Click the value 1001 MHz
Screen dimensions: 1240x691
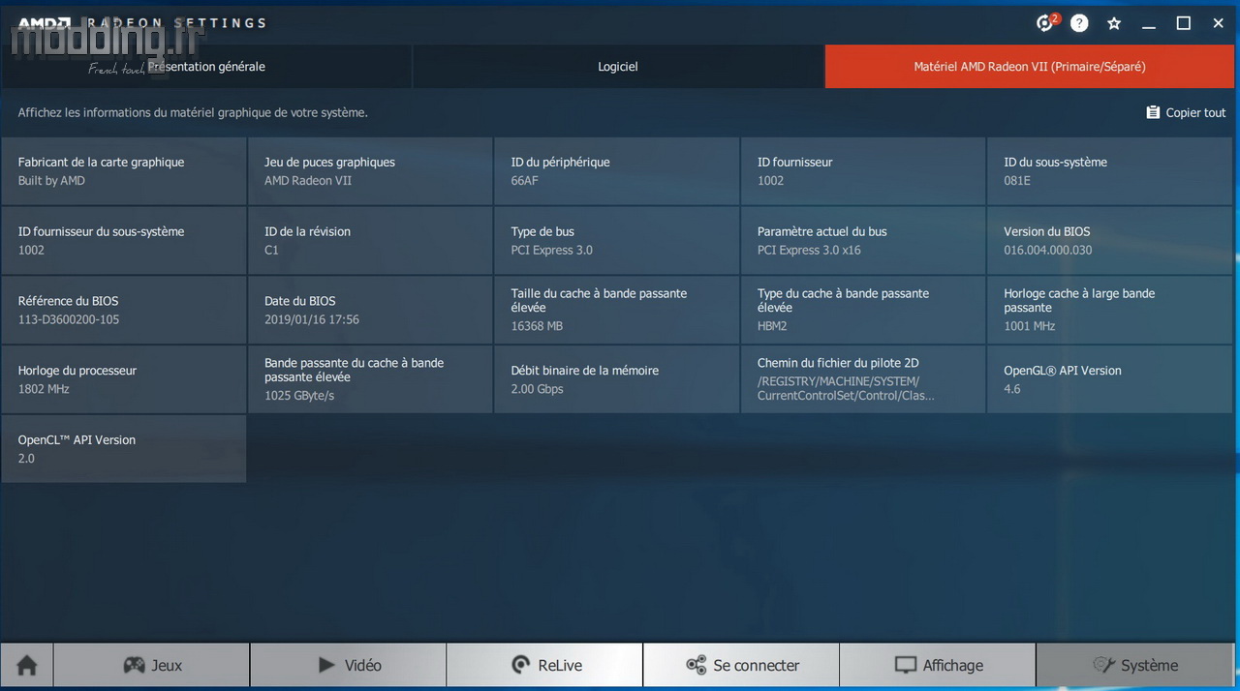tap(1029, 326)
